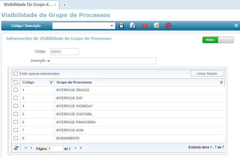The image size is (240, 158).
Task: Open the Código column filter icon
Action: click(51, 83)
